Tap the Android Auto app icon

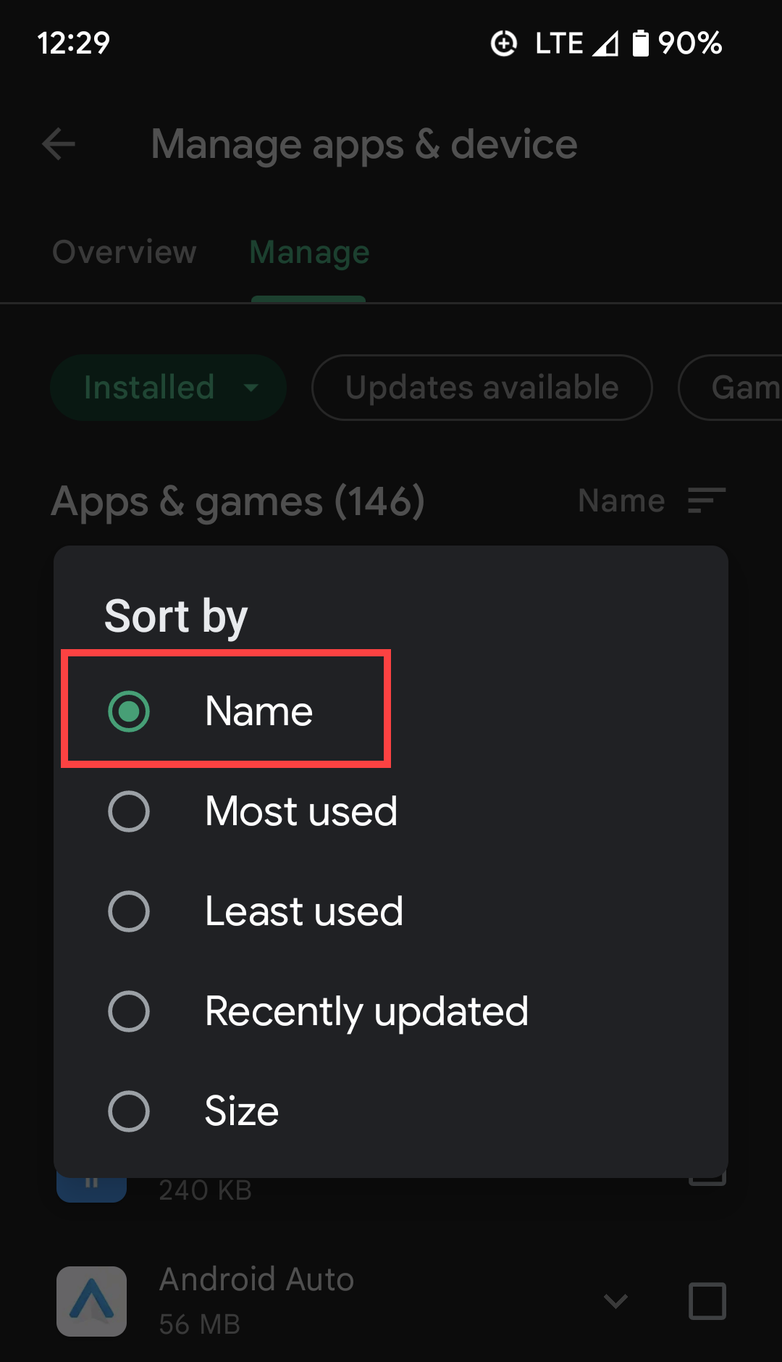tap(92, 1301)
